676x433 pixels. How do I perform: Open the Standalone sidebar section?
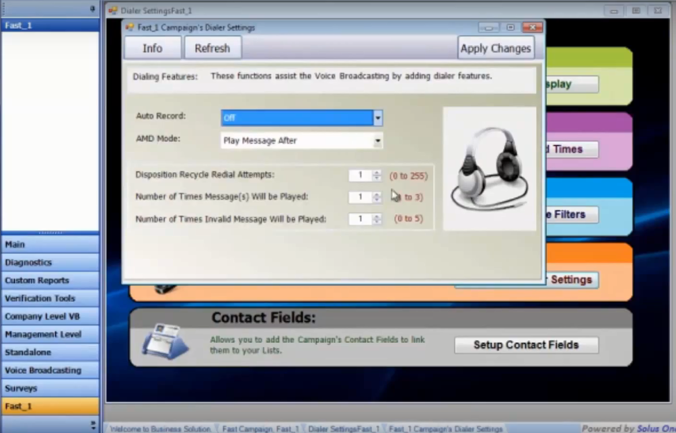click(50, 352)
